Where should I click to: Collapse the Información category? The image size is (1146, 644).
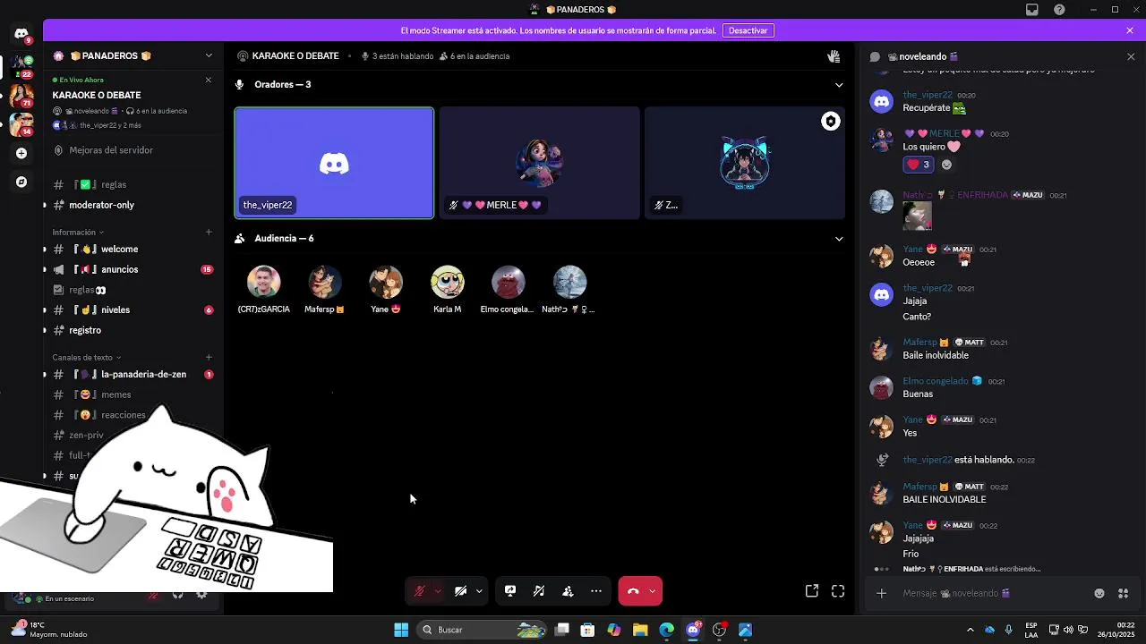77,232
